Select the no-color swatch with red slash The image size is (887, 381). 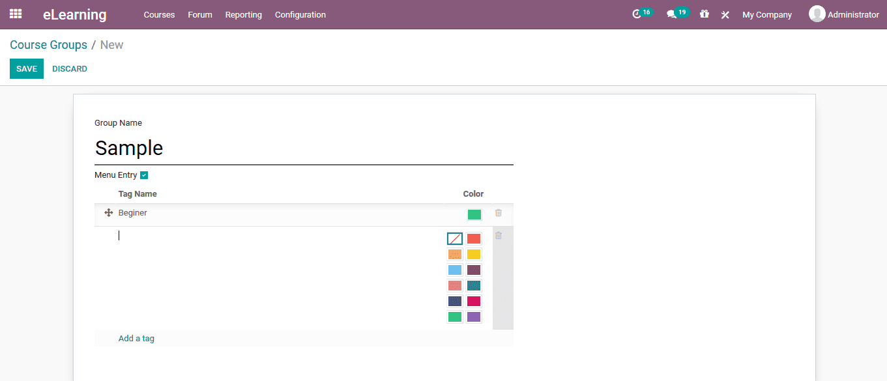pyautogui.click(x=455, y=239)
